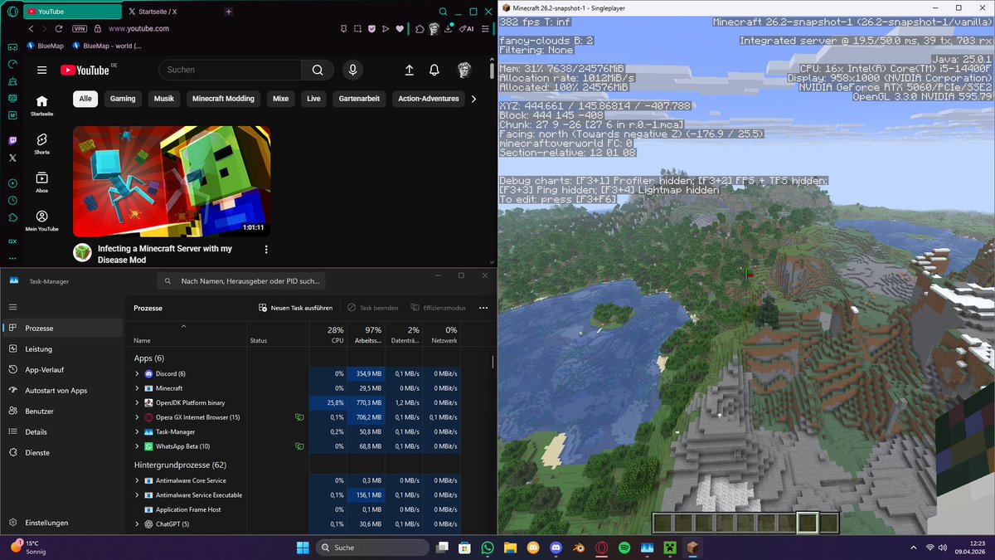Expand ChatGPT (5) process row
995x560 pixels.
(138, 524)
